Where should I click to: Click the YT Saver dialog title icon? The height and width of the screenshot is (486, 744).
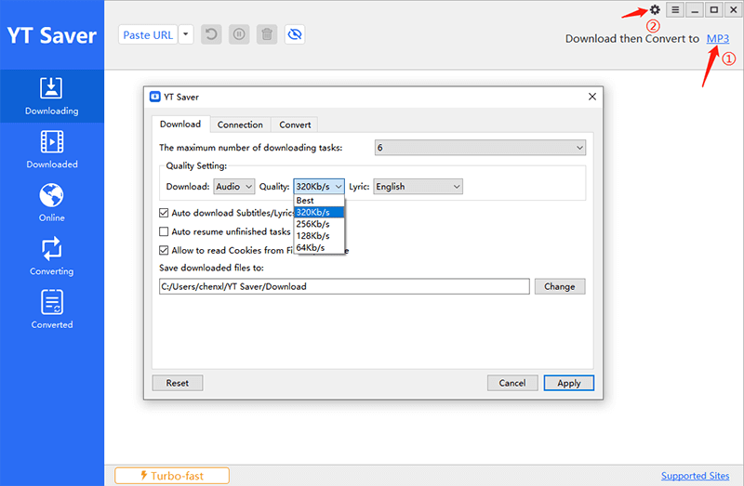tap(155, 97)
